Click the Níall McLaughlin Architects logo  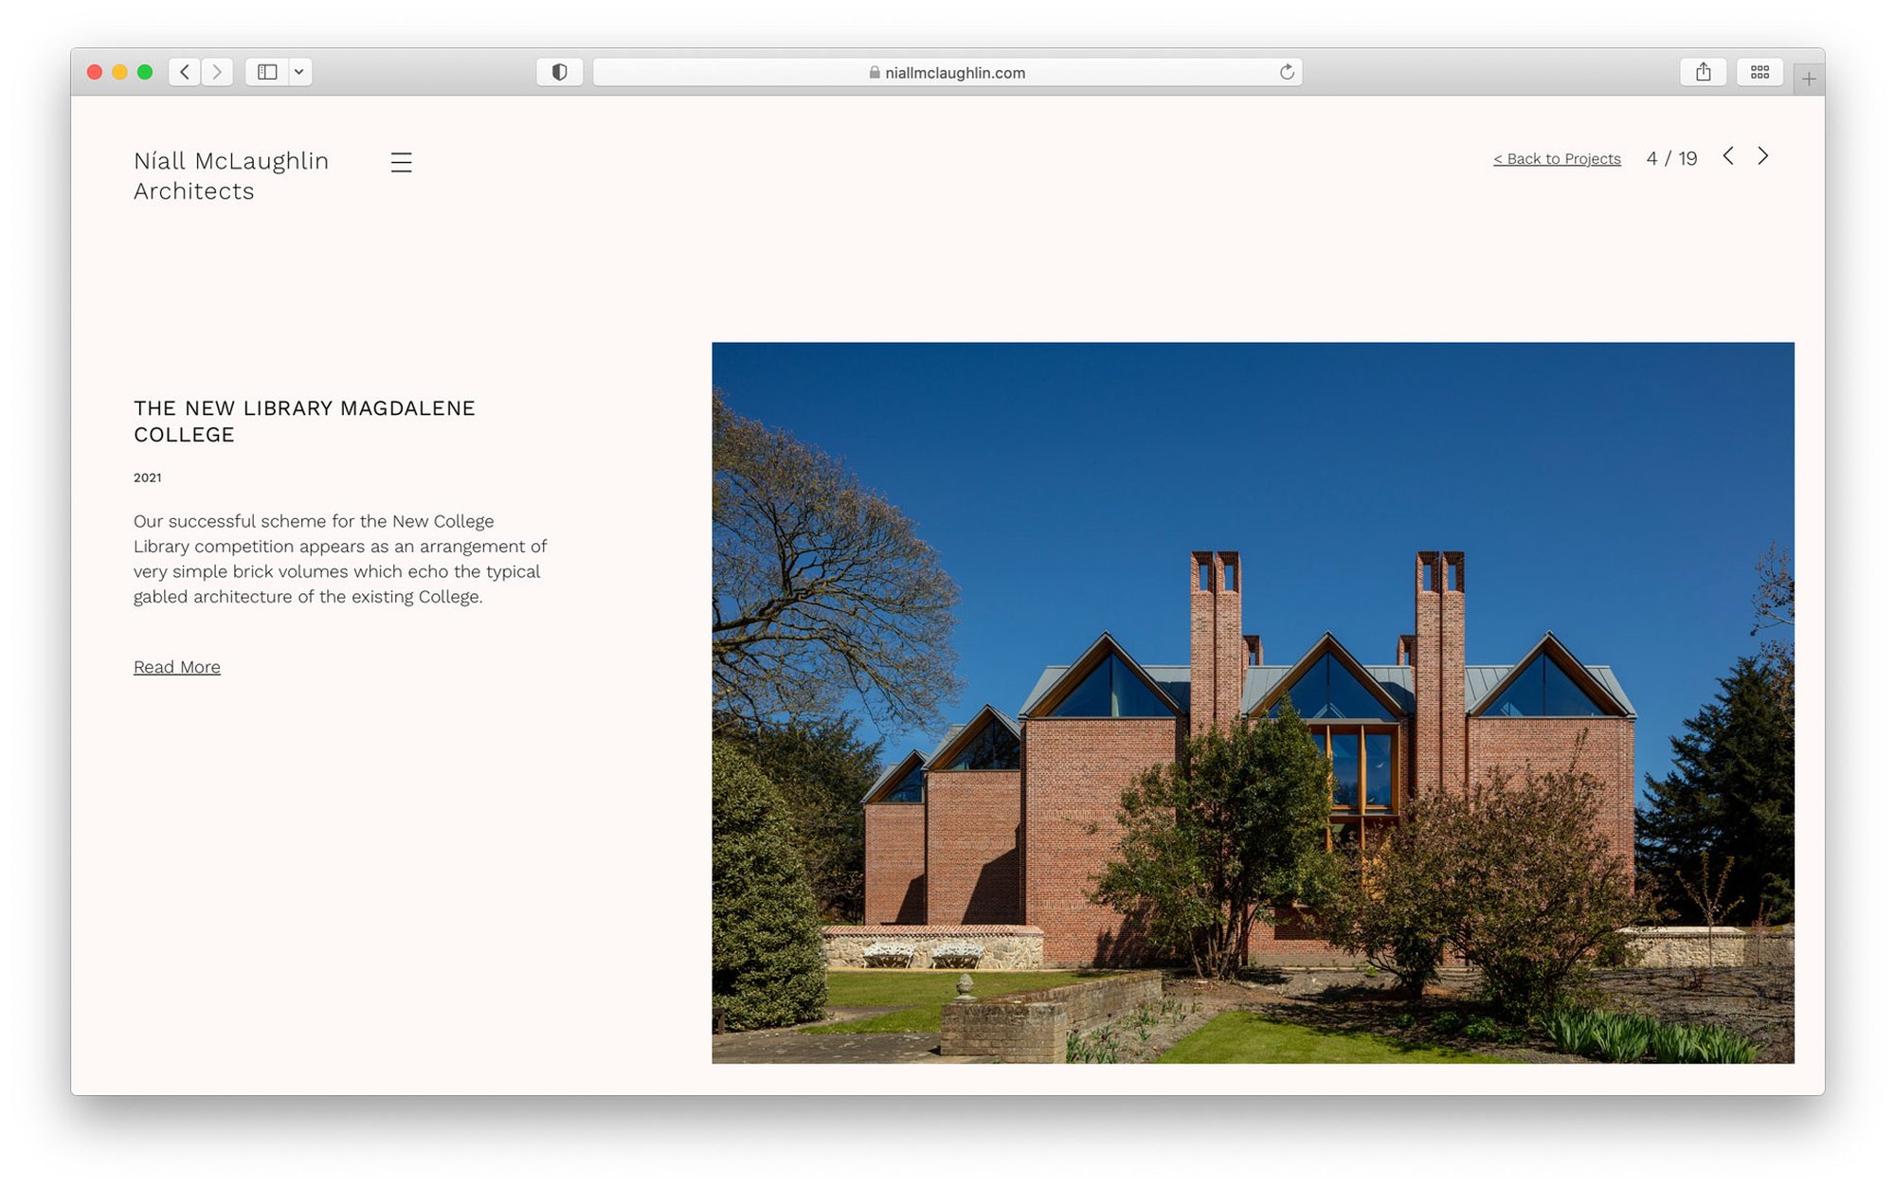(231, 175)
